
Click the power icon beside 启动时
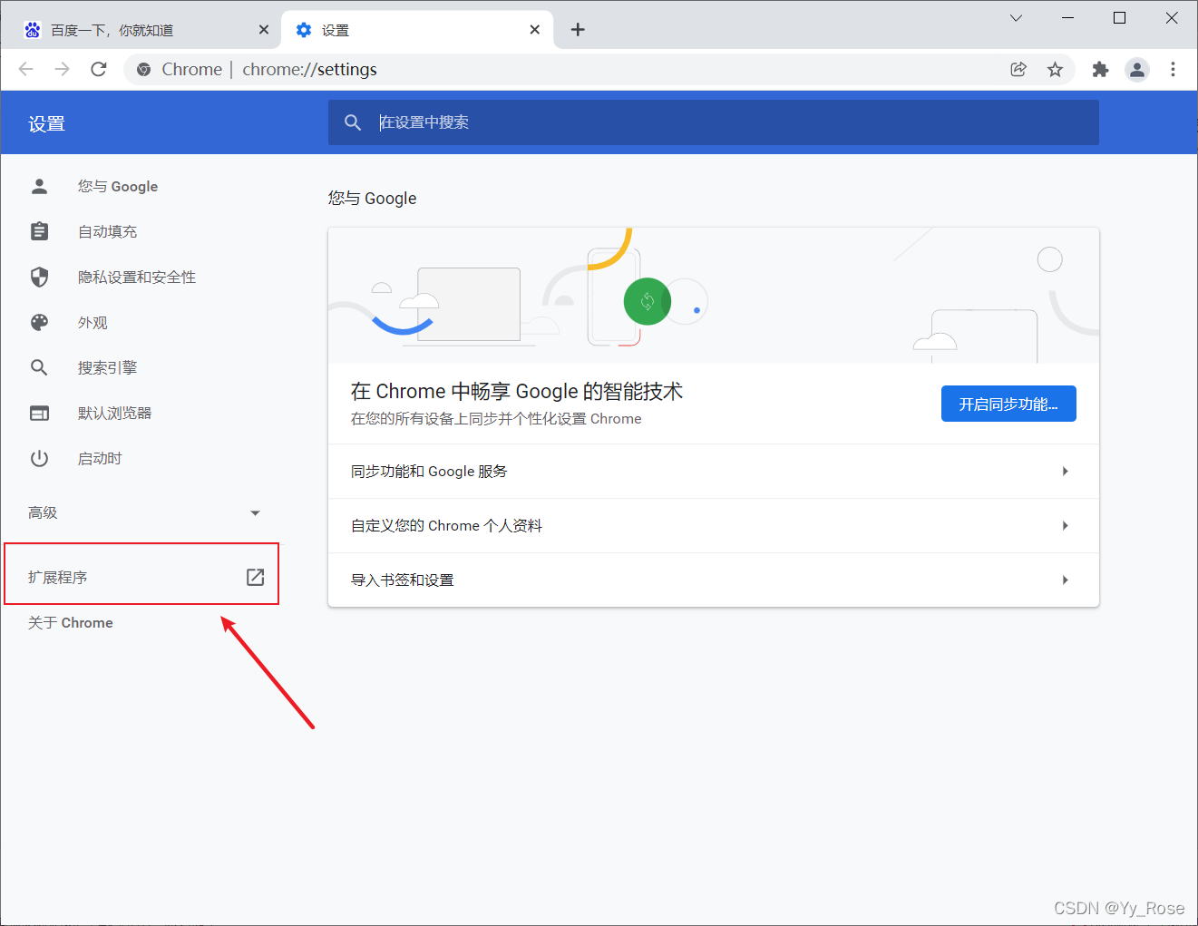point(39,458)
